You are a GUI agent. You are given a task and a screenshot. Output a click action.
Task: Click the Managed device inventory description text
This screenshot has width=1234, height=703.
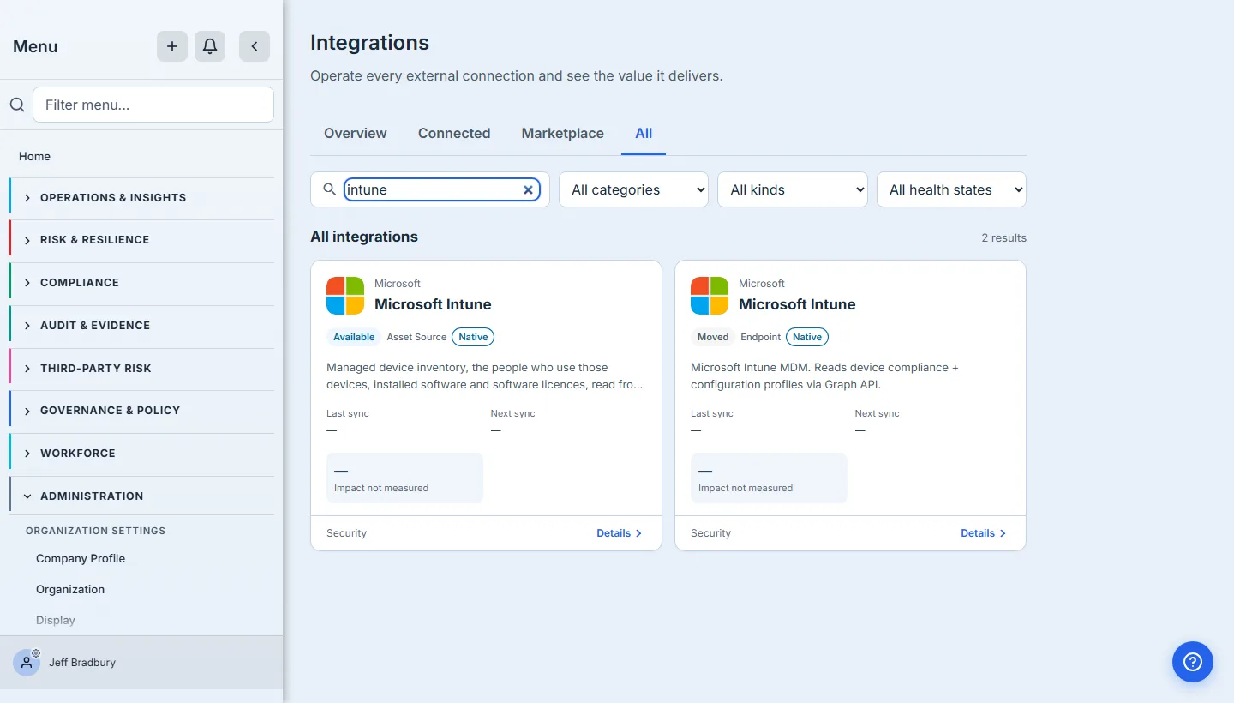485,376
